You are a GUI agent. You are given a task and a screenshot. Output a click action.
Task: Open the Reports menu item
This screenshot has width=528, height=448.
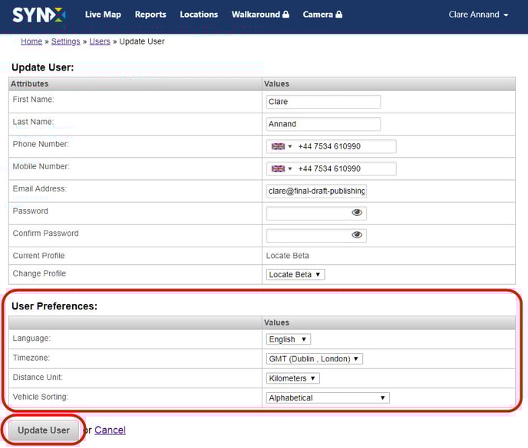150,15
